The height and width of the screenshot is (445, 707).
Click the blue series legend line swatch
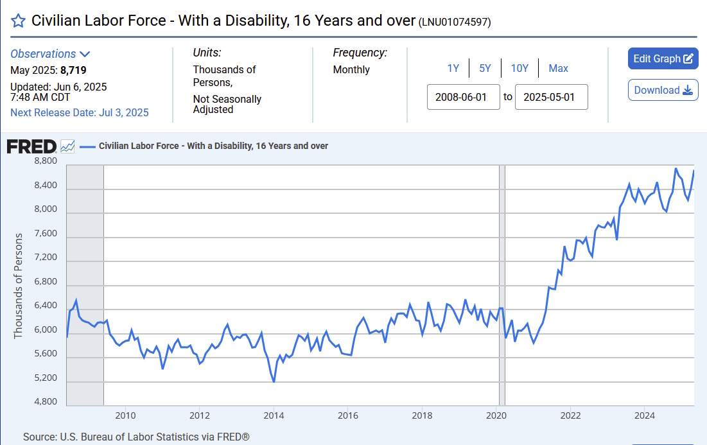87,146
